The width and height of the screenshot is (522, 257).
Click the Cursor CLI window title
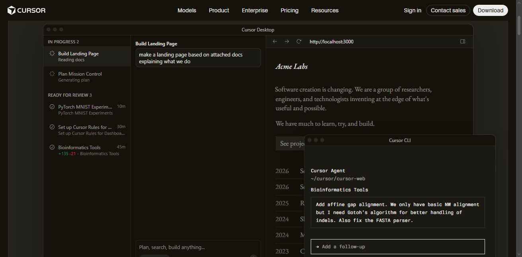[x=399, y=140]
